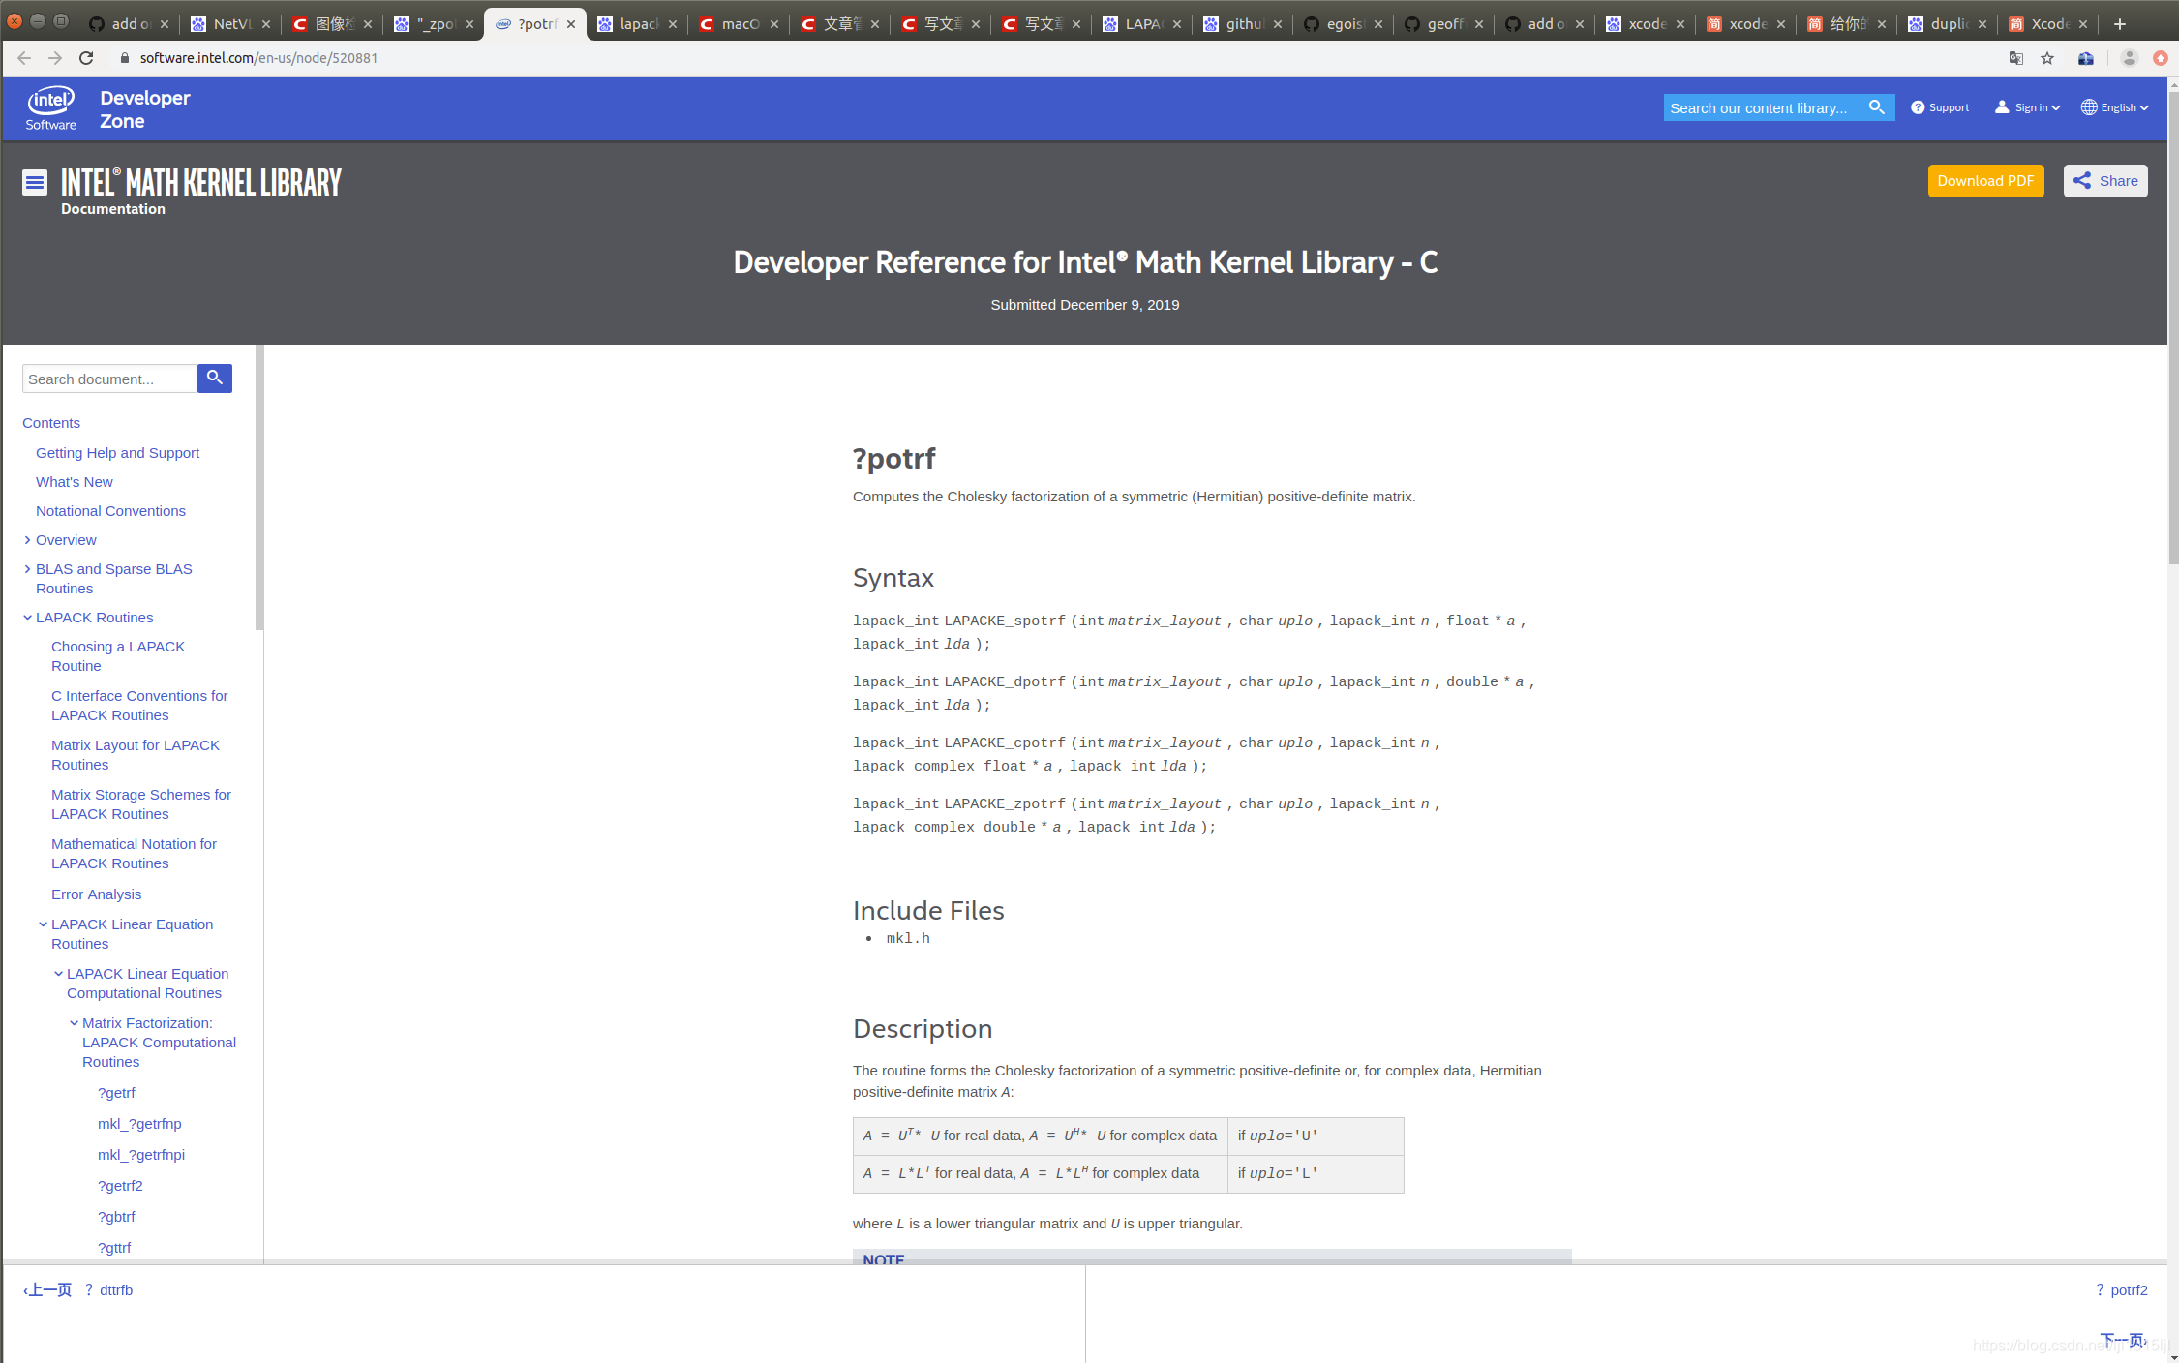Click the red extension icon in toolbar
Viewport: 2179px width, 1363px height.
[2161, 58]
